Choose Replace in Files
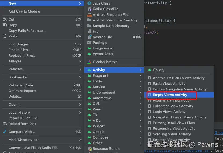 pos(42,56)
